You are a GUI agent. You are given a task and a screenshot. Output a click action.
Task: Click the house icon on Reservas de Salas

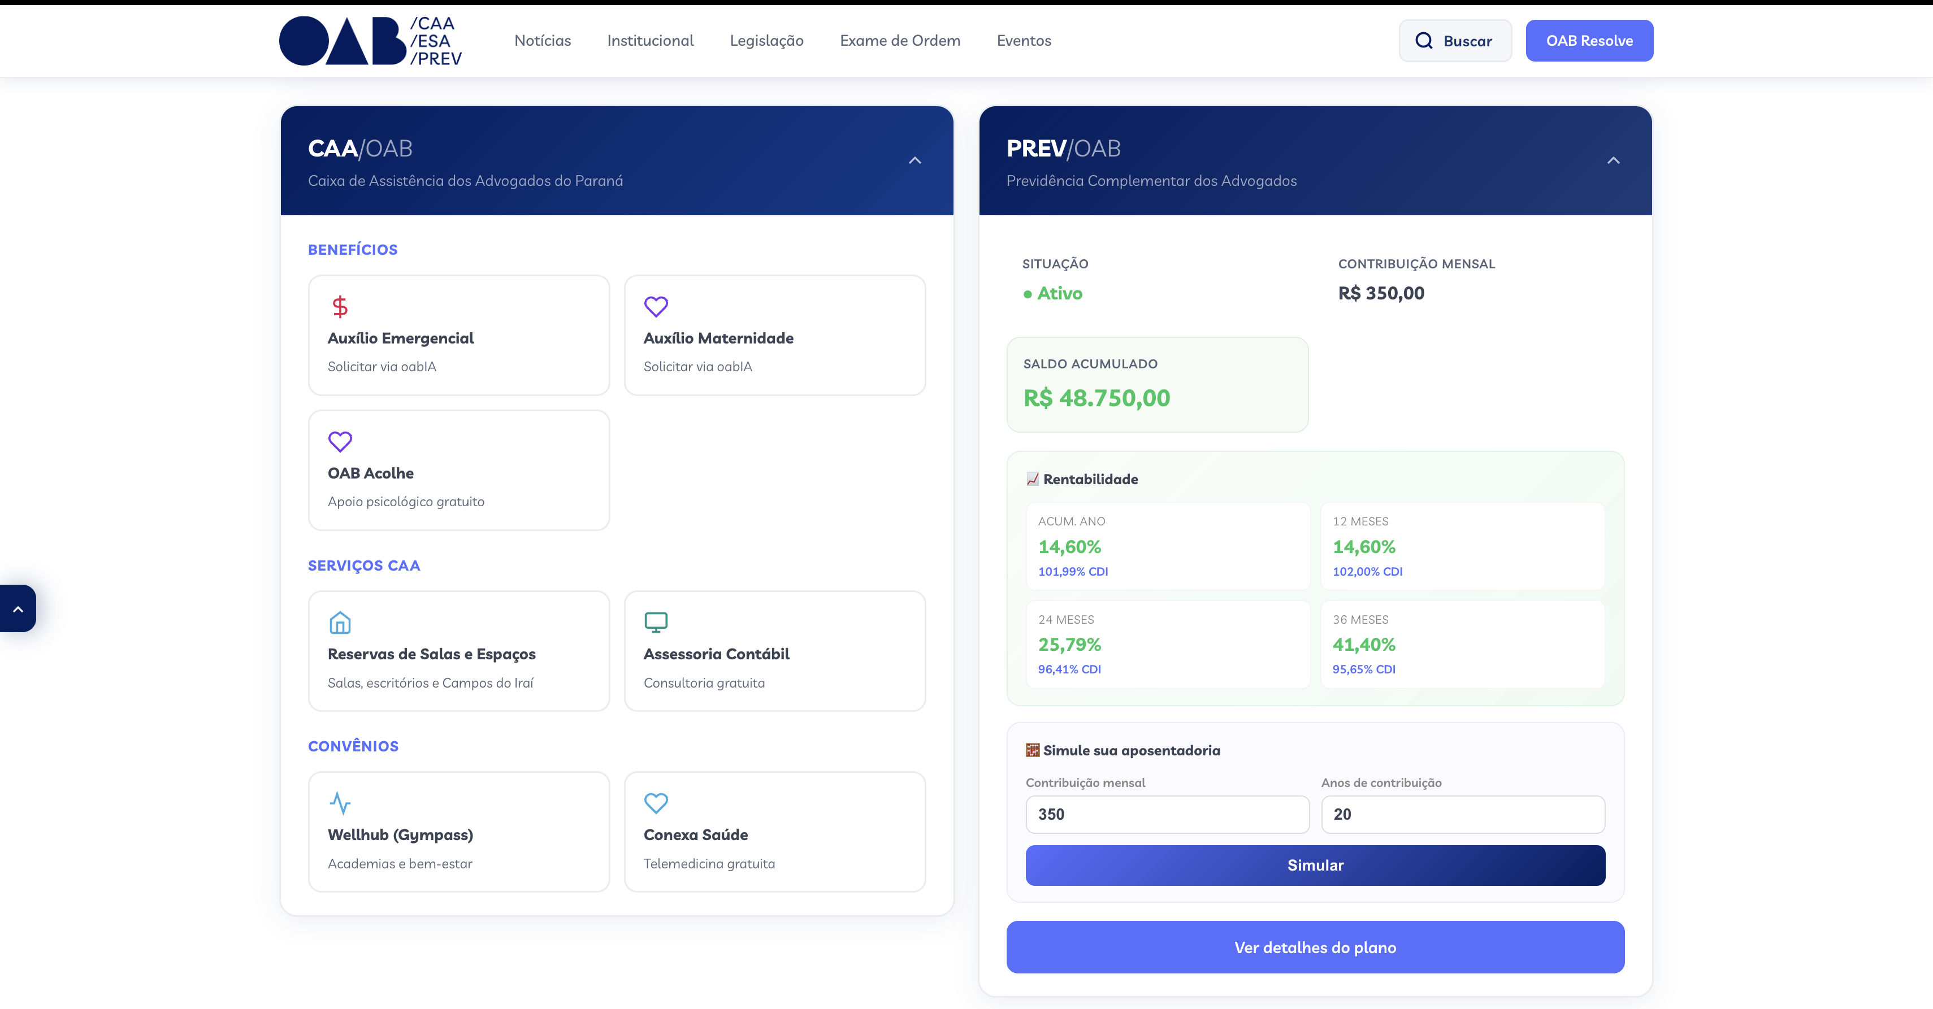[340, 622]
